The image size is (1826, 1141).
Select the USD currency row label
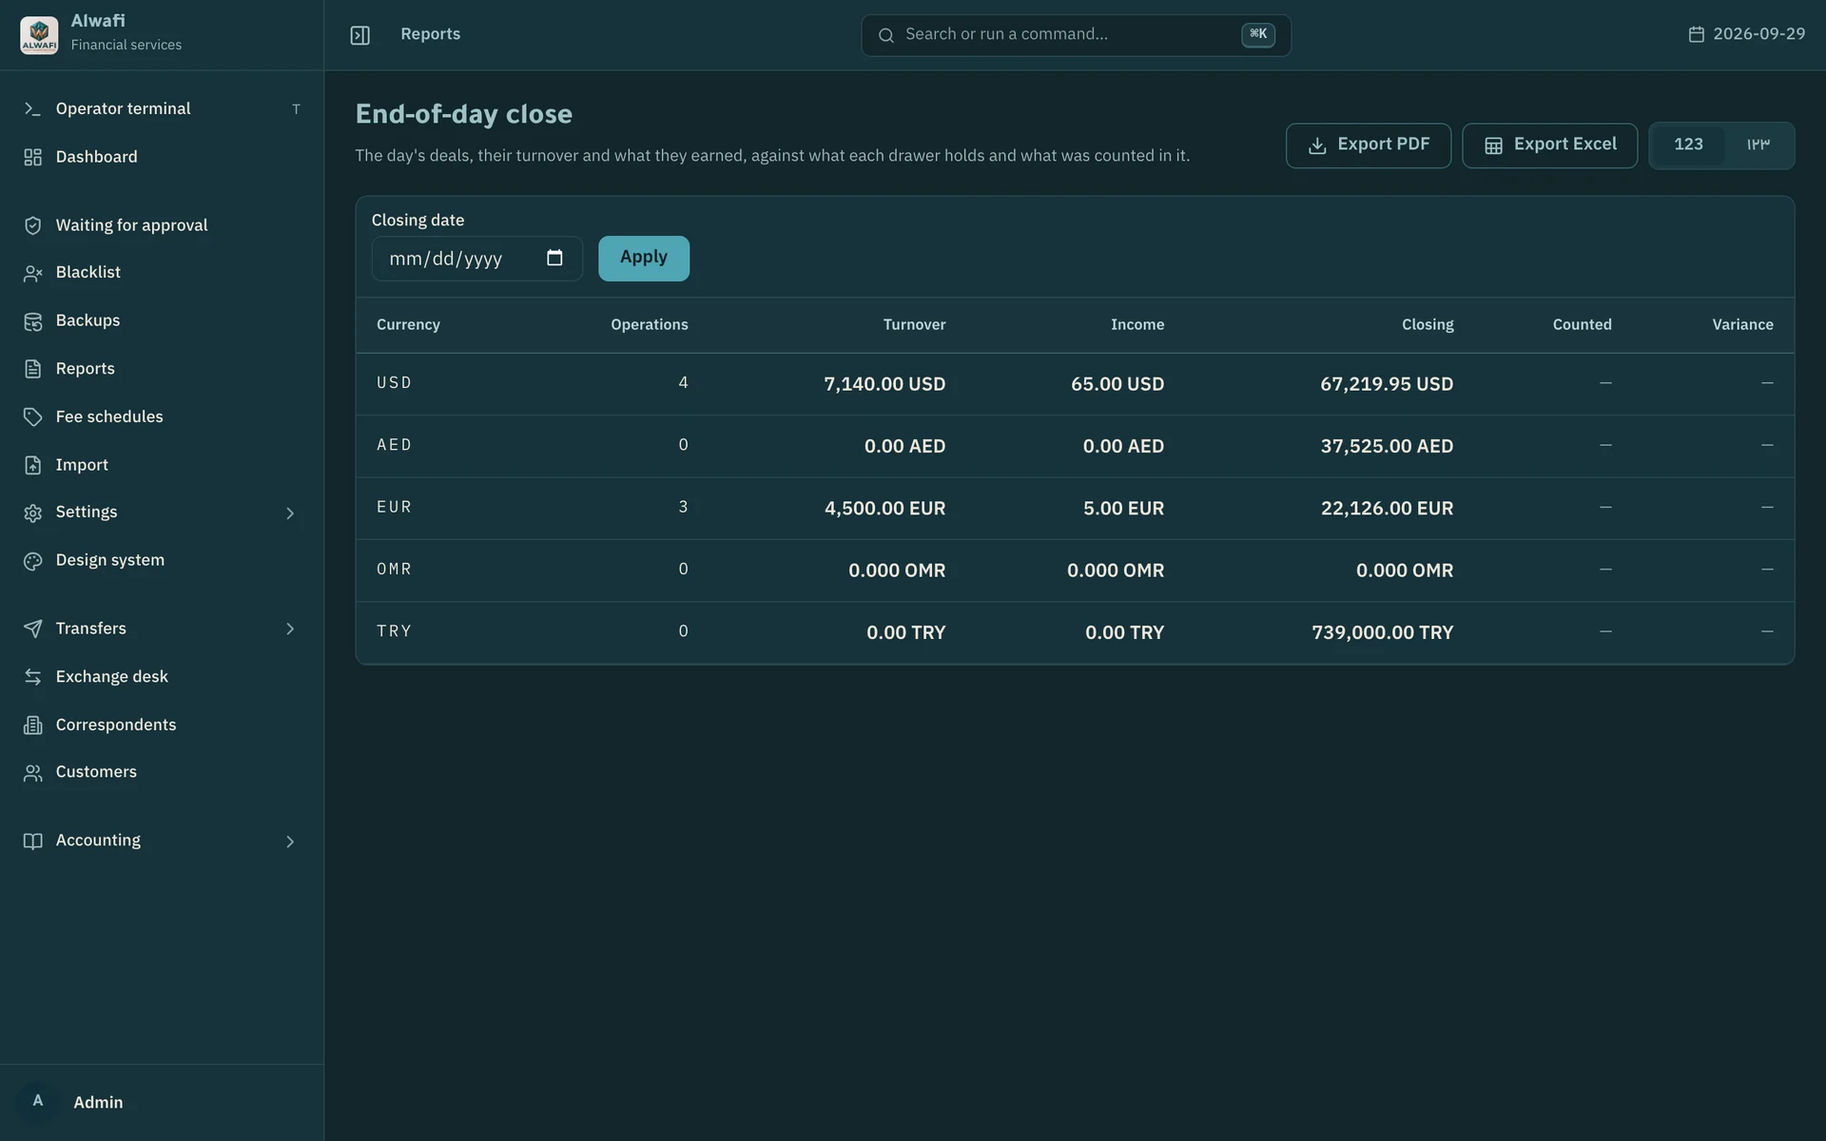(394, 383)
